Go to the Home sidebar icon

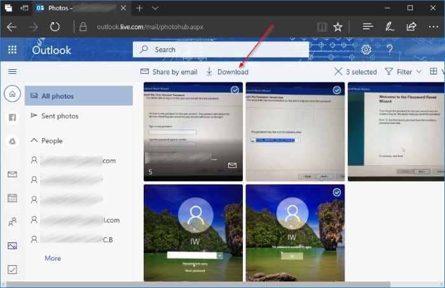click(12, 93)
